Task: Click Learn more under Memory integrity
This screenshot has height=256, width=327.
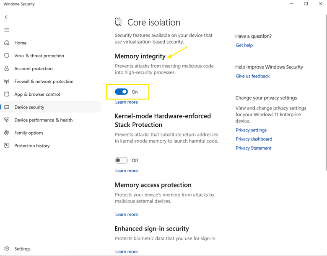Action: point(126,102)
